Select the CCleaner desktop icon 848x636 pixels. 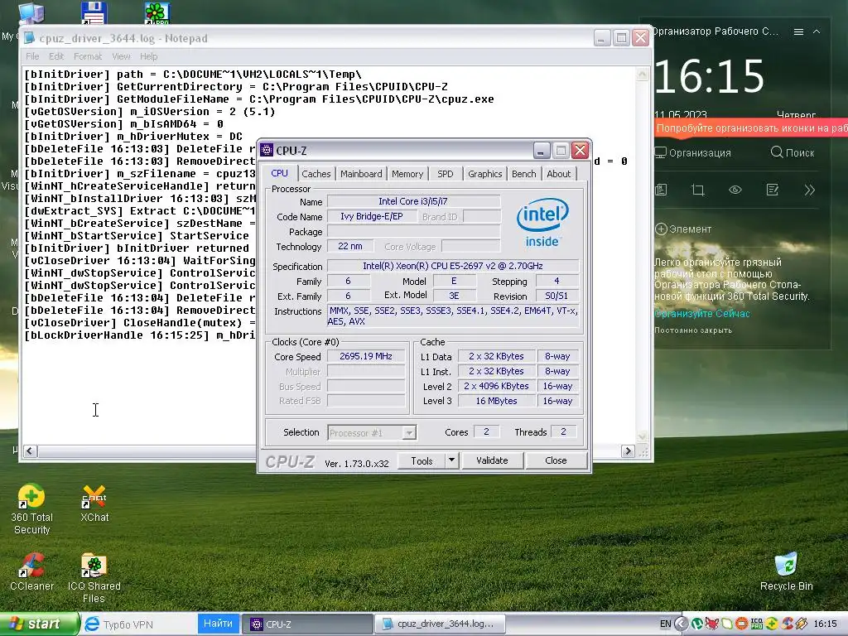click(31, 571)
